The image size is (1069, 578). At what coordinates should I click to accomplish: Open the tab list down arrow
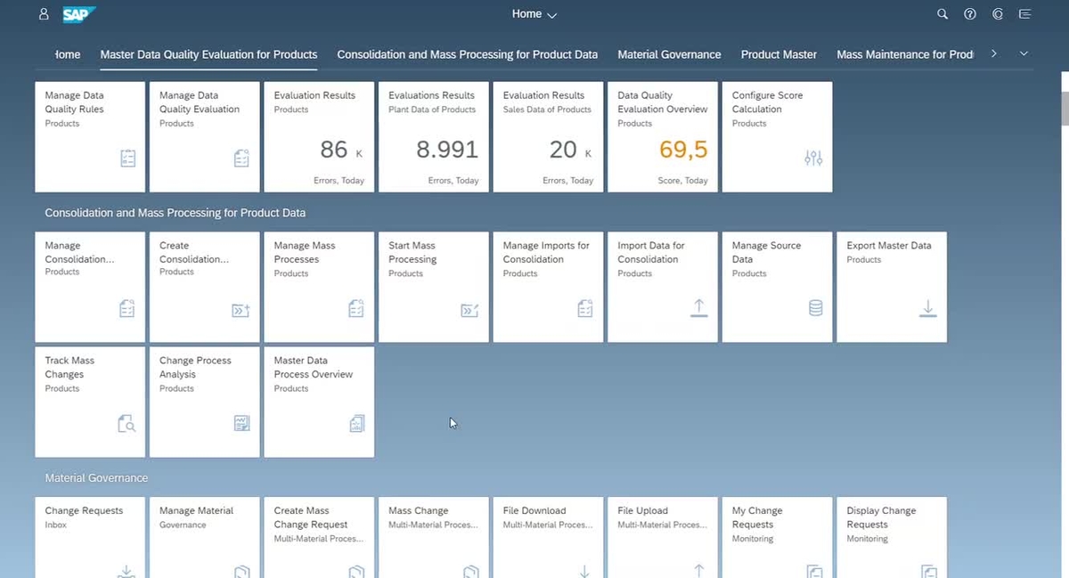click(x=1024, y=53)
